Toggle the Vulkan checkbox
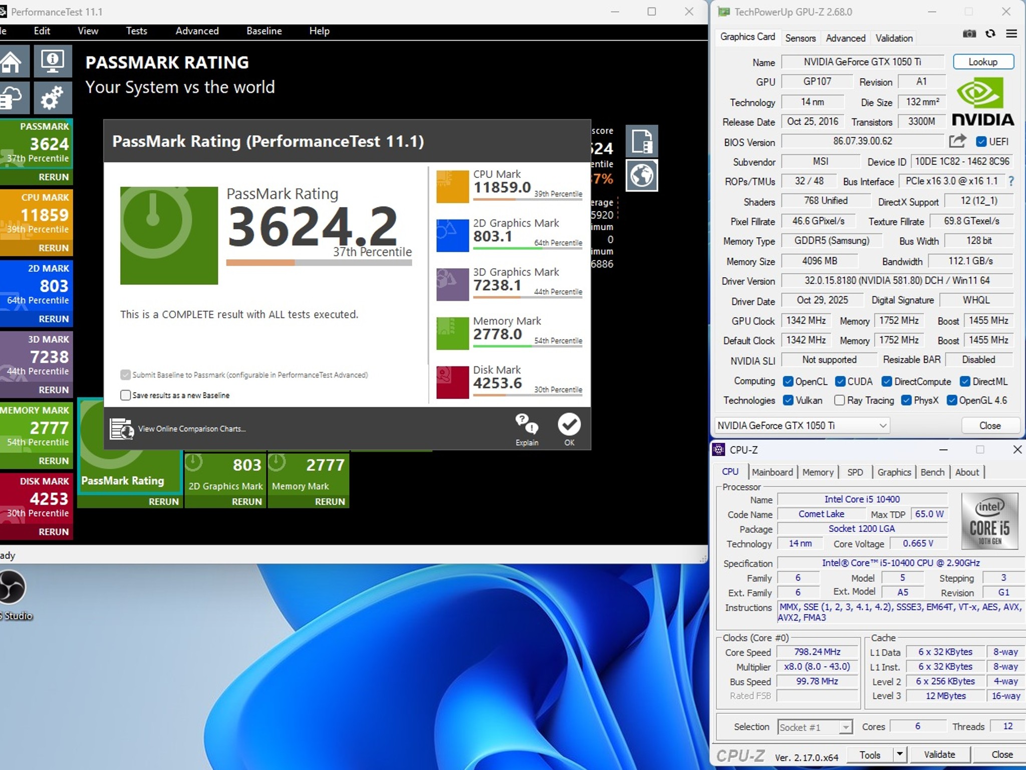This screenshot has width=1026, height=770. pyautogui.click(x=788, y=400)
